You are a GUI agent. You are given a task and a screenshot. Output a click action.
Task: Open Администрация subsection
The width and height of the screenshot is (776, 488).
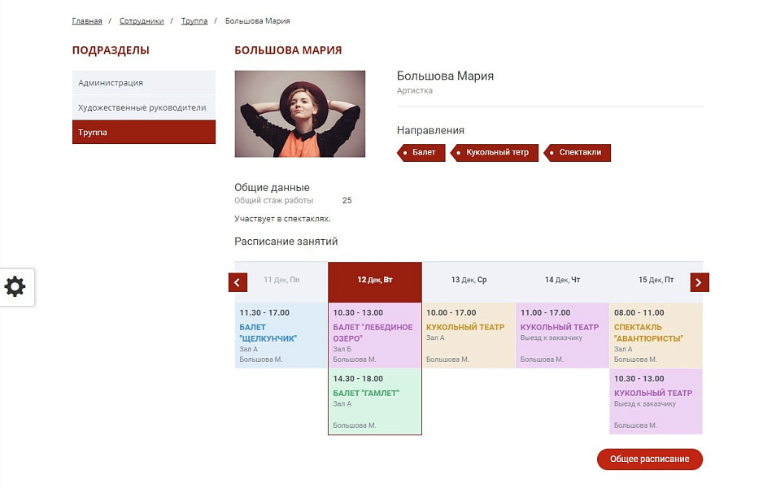143,83
